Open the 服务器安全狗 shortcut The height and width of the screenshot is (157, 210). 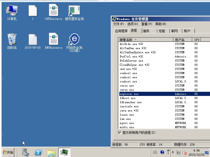point(74,12)
